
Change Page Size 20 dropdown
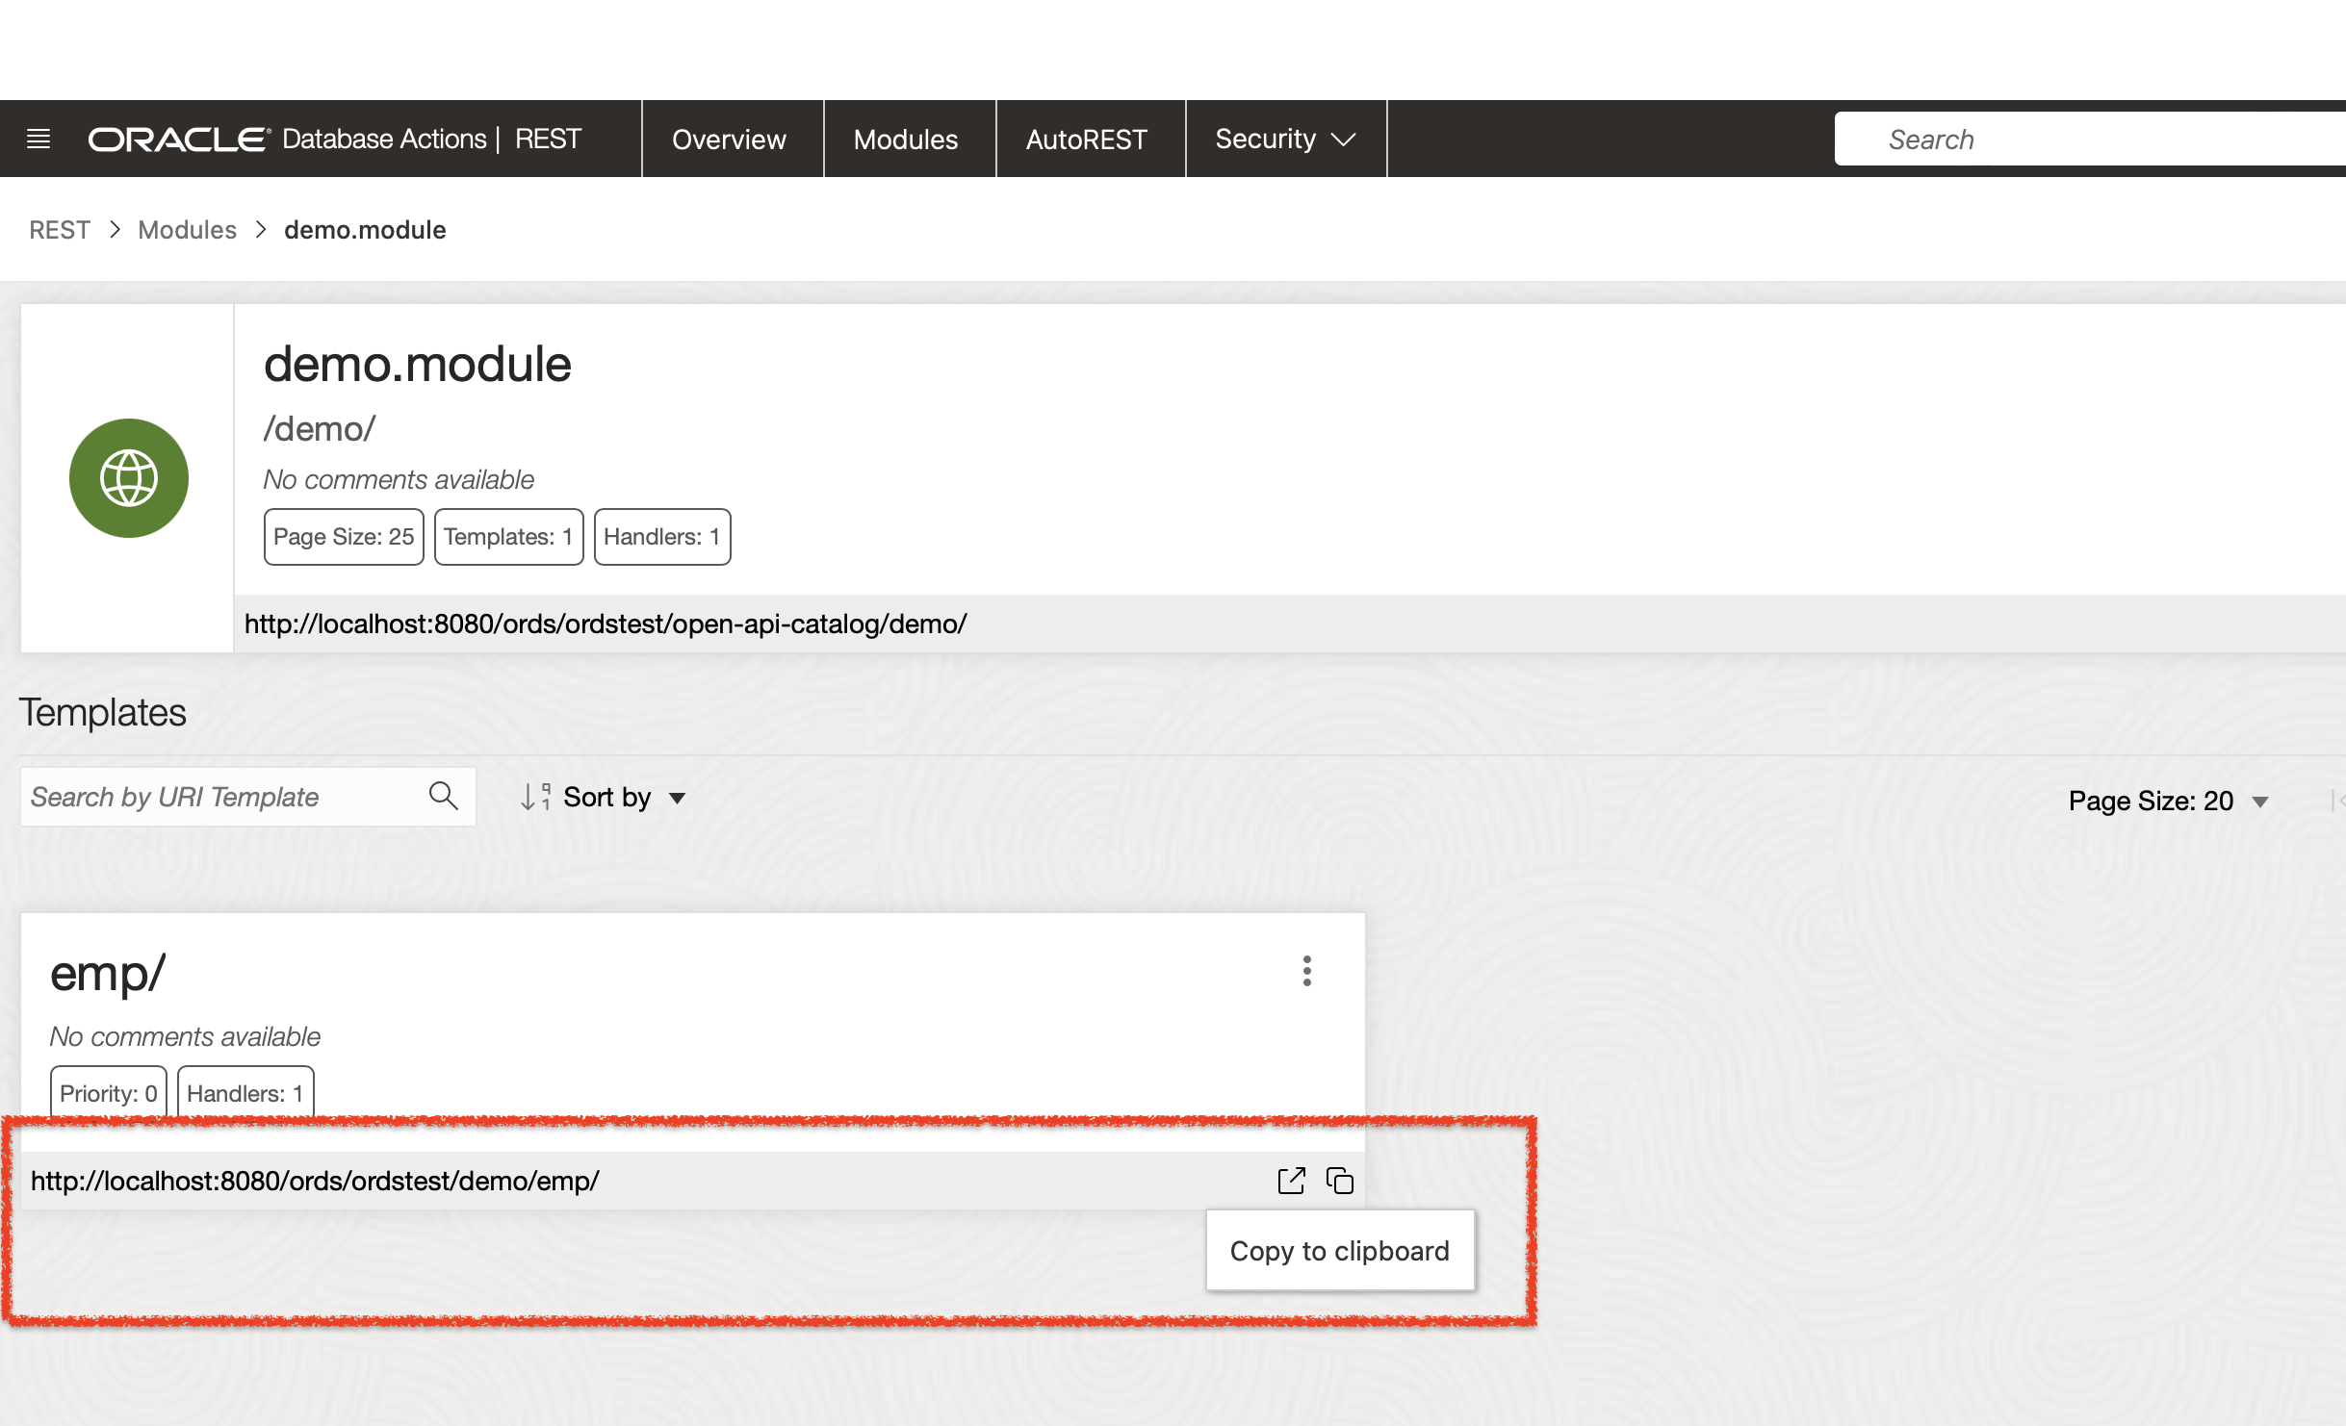pos(2168,801)
